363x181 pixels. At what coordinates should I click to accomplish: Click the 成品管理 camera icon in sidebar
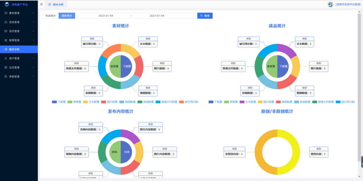[6, 22]
